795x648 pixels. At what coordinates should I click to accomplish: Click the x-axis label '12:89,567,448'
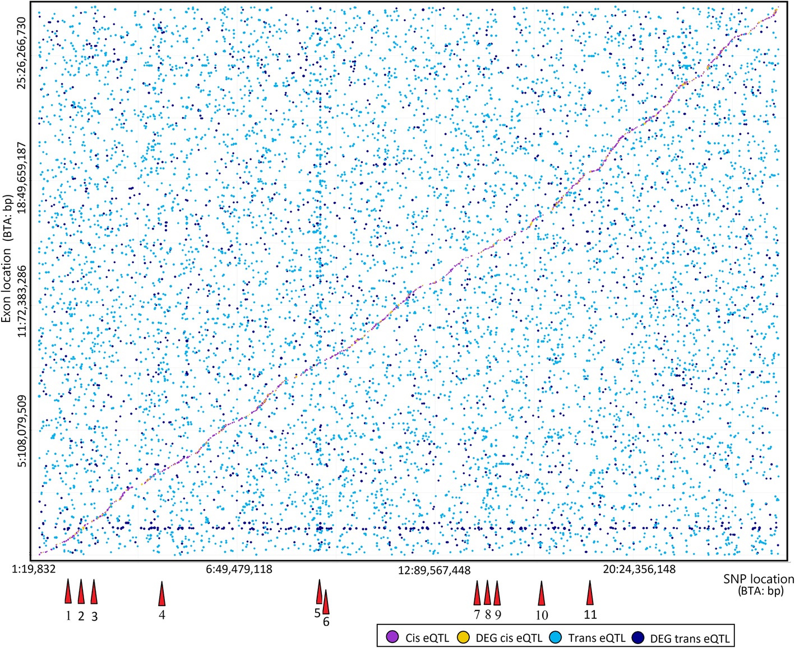coord(435,570)
